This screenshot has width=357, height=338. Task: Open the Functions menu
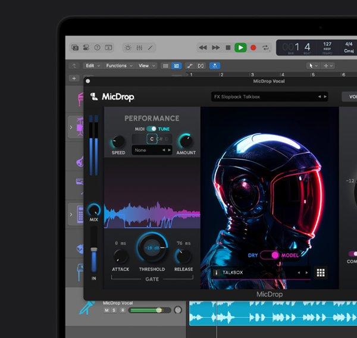(119, 65)
